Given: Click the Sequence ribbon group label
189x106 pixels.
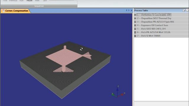Looking at the screenshot, I should 39,6.
